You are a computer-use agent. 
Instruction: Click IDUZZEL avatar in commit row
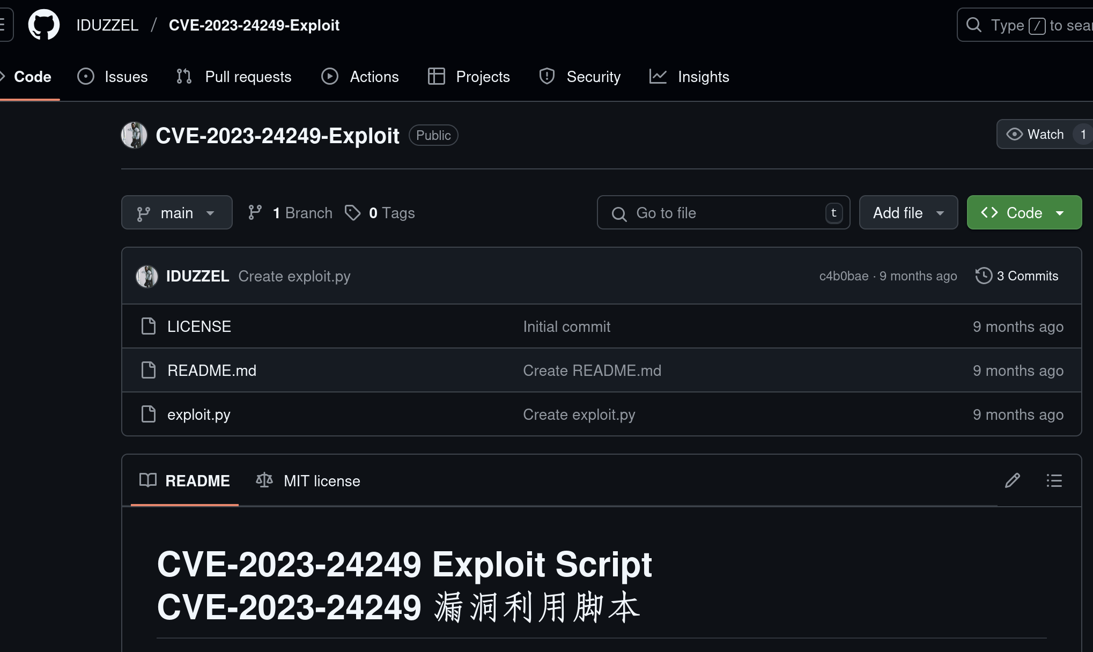coord(146,277)
